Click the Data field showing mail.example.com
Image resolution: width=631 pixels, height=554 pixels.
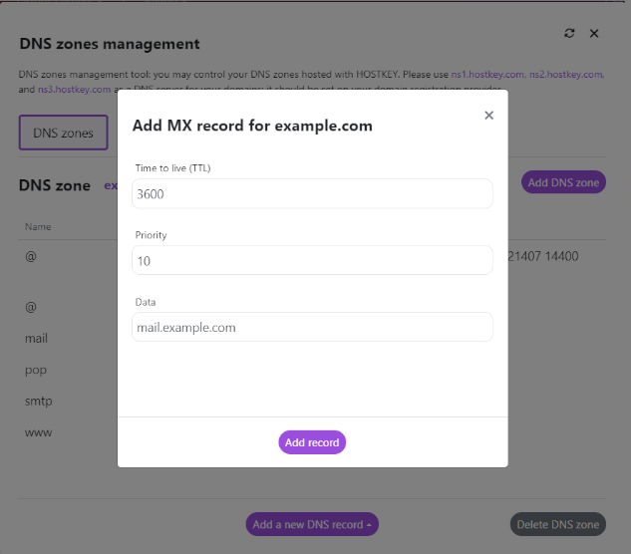click(x=312, y=327)
